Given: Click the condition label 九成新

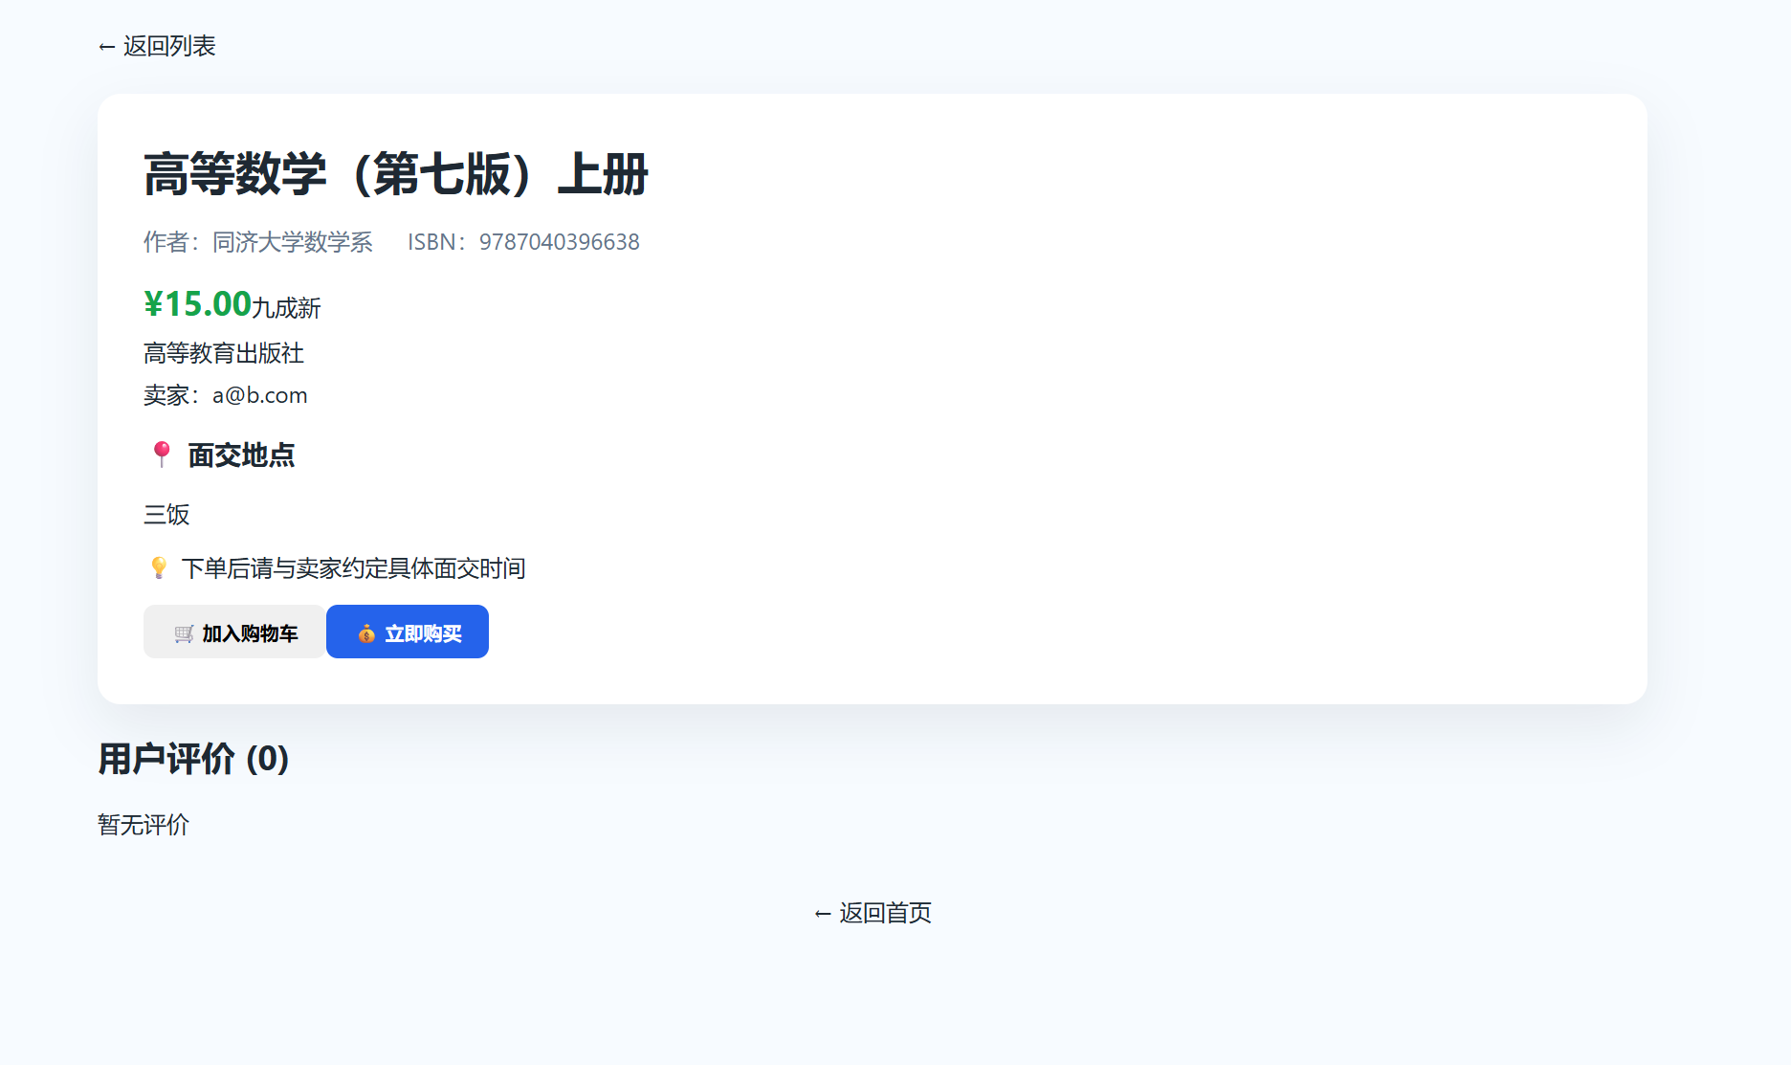Looking at the screenshot, I should tap(286, 307).
